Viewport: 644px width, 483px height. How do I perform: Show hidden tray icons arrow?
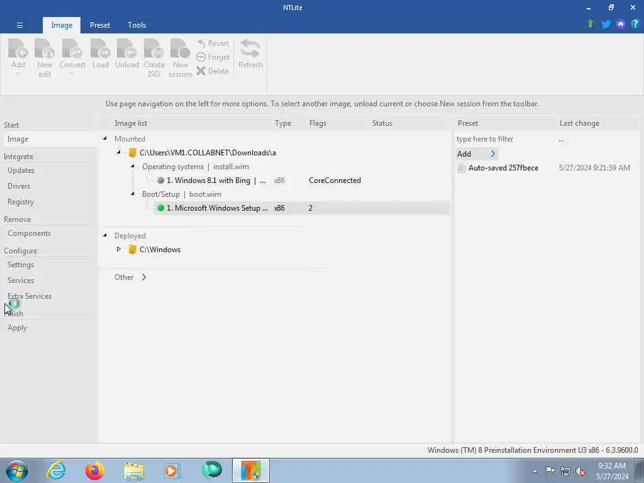point(535,471)
